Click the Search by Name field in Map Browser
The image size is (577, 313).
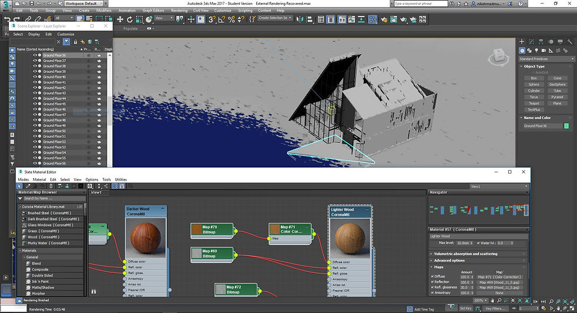[54, 198]
